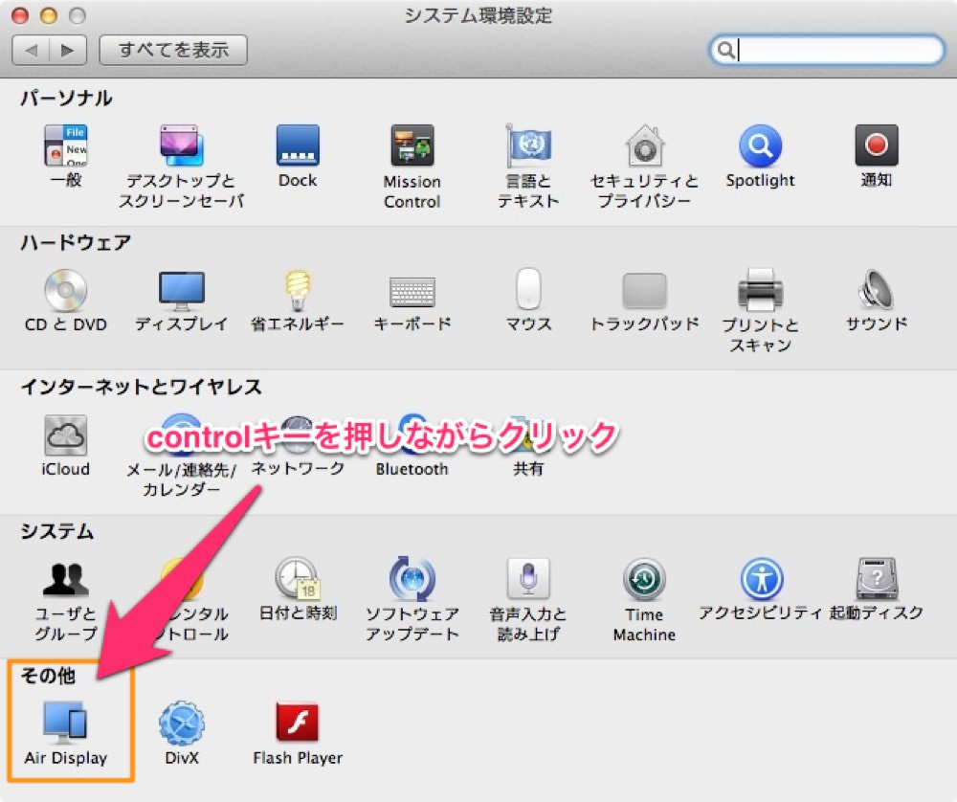This screenshot has height=802, width=957.
Task: Open Mission Control preferences
Action: point(412,145)
